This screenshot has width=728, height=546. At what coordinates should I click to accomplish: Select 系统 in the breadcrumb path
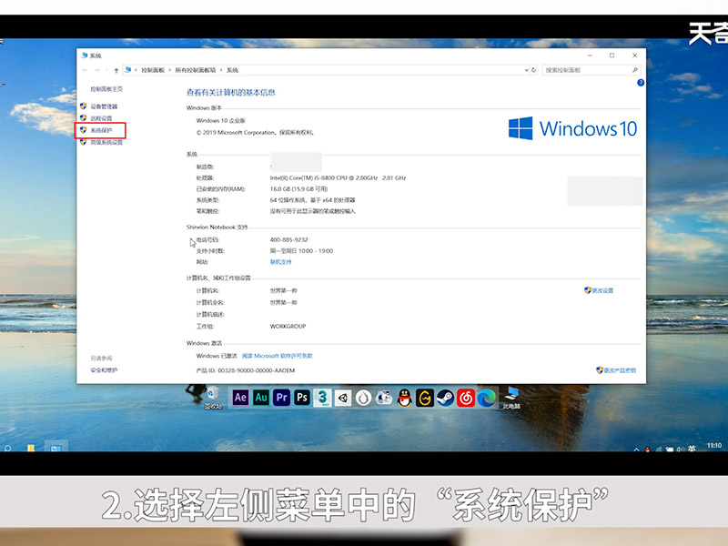pos(232,70)
